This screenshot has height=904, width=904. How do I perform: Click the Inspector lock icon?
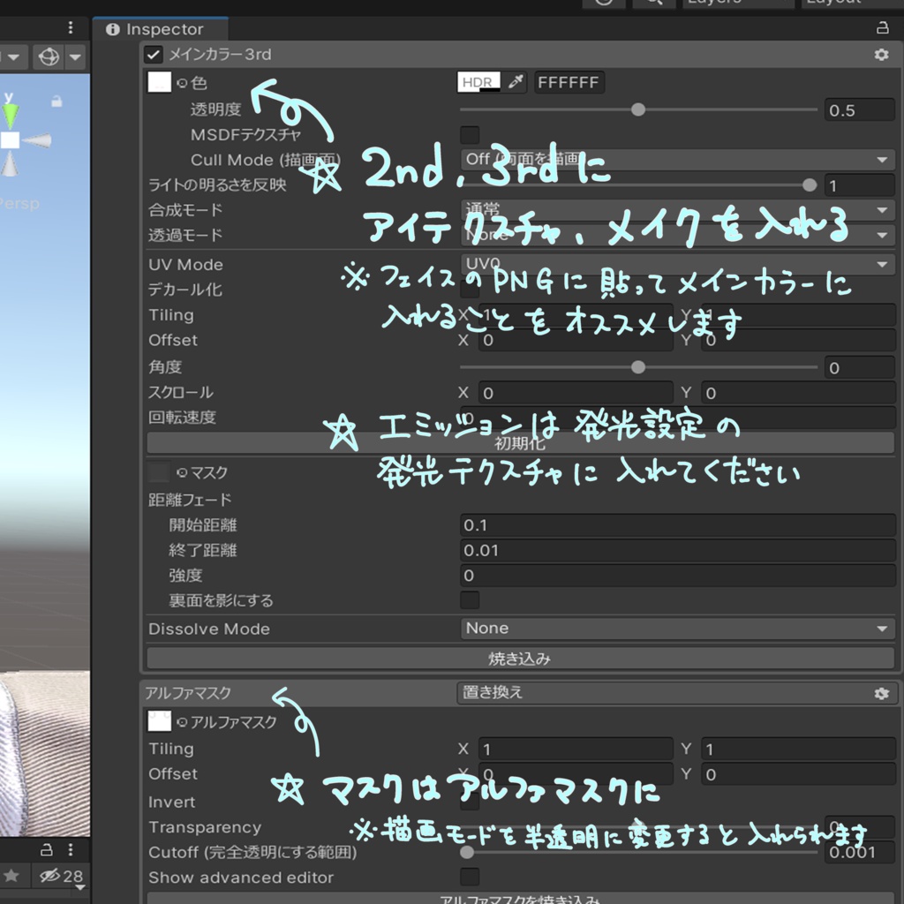882,27
